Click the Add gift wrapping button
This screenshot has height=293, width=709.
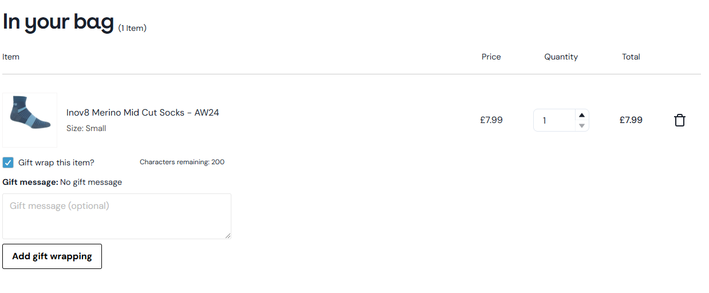[x=52, y=256]
